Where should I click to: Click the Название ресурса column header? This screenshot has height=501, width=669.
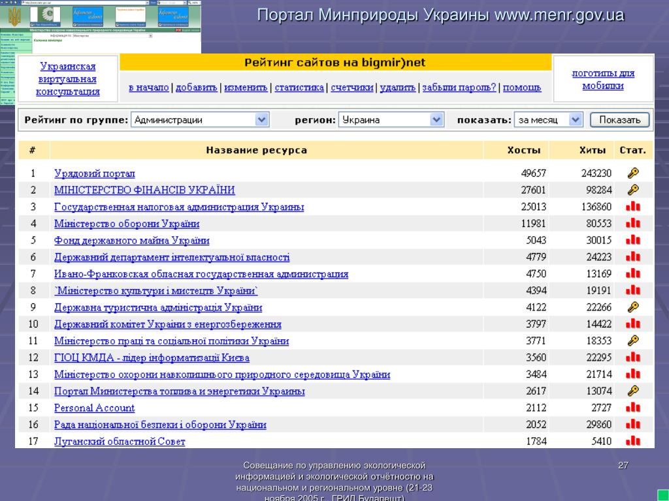coord(256,150)
